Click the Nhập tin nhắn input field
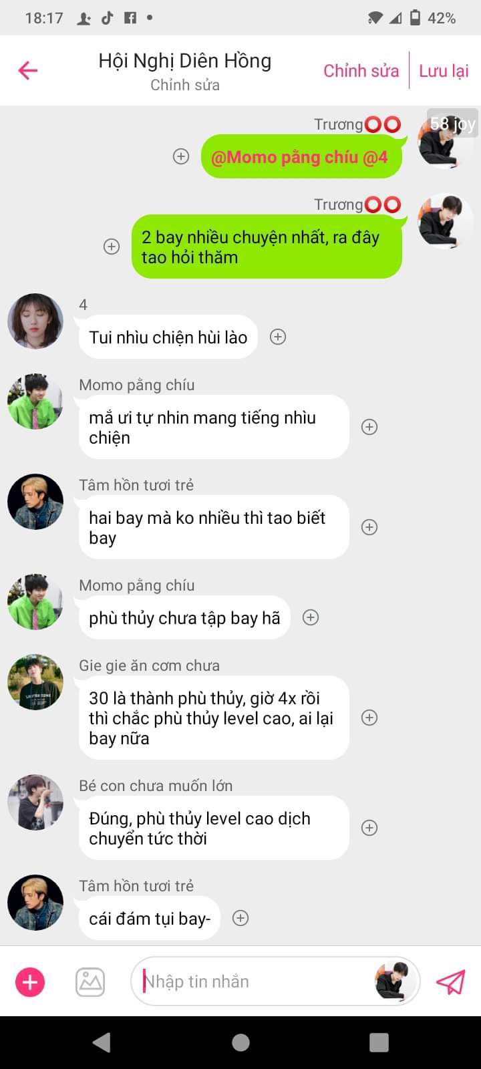The height and width of the screenshot is (1069, 481). 257,981
